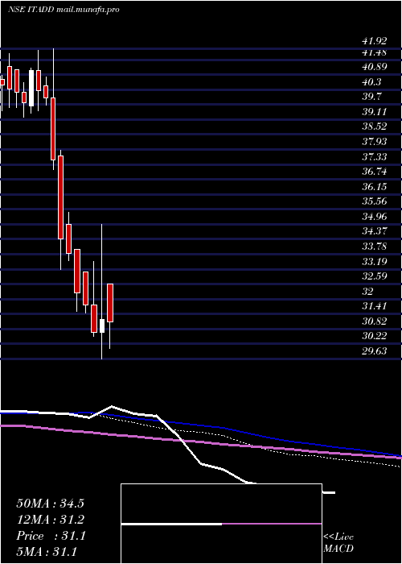The width and height of the screenshot is (402, 564).
Task: Click the 29.63 price axis label
Action: [x=375, y=350]
